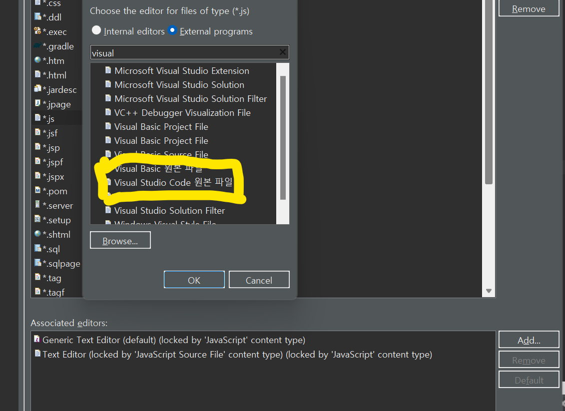565x411 pixels.
Task: Select *.ddl file type
Action: tap(52, 17)
